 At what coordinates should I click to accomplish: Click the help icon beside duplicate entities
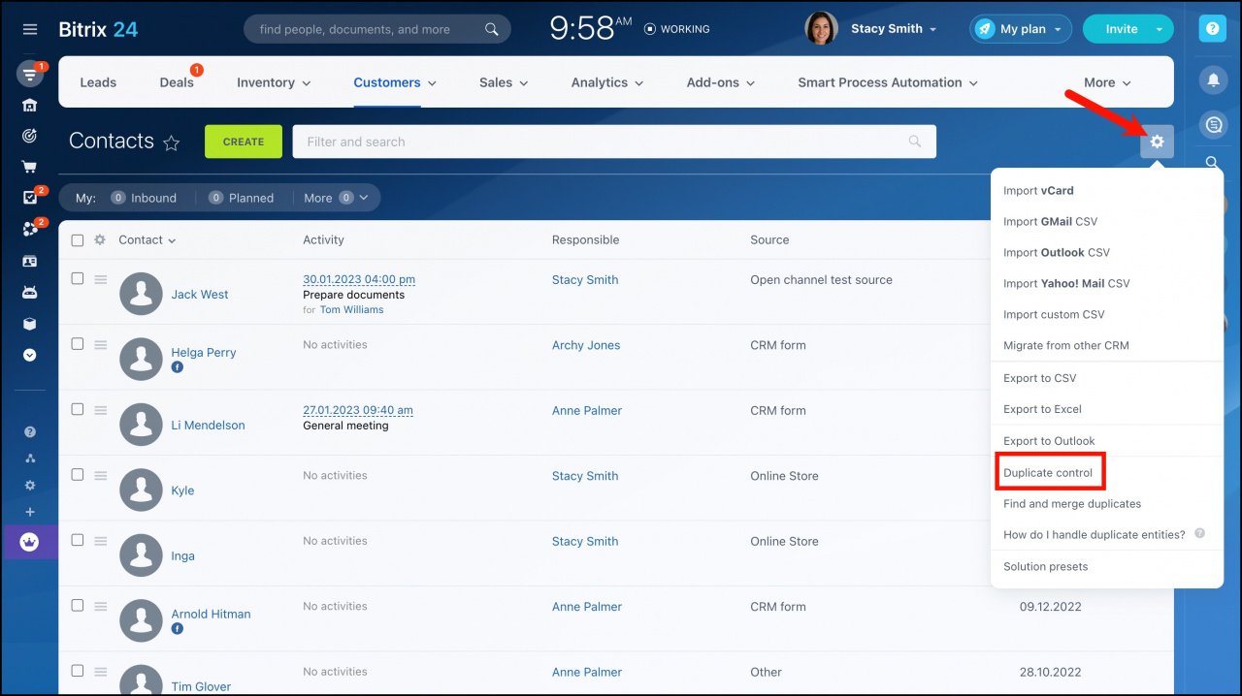click(x=1200, y=534)
